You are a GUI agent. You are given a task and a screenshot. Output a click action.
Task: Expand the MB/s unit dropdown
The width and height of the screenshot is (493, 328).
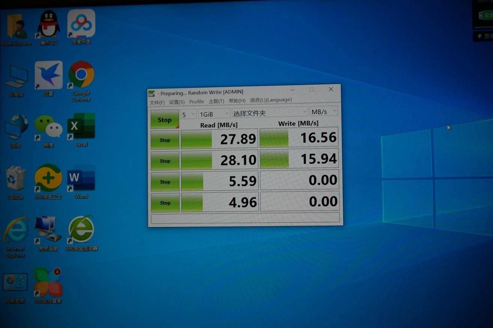[324, 112]
